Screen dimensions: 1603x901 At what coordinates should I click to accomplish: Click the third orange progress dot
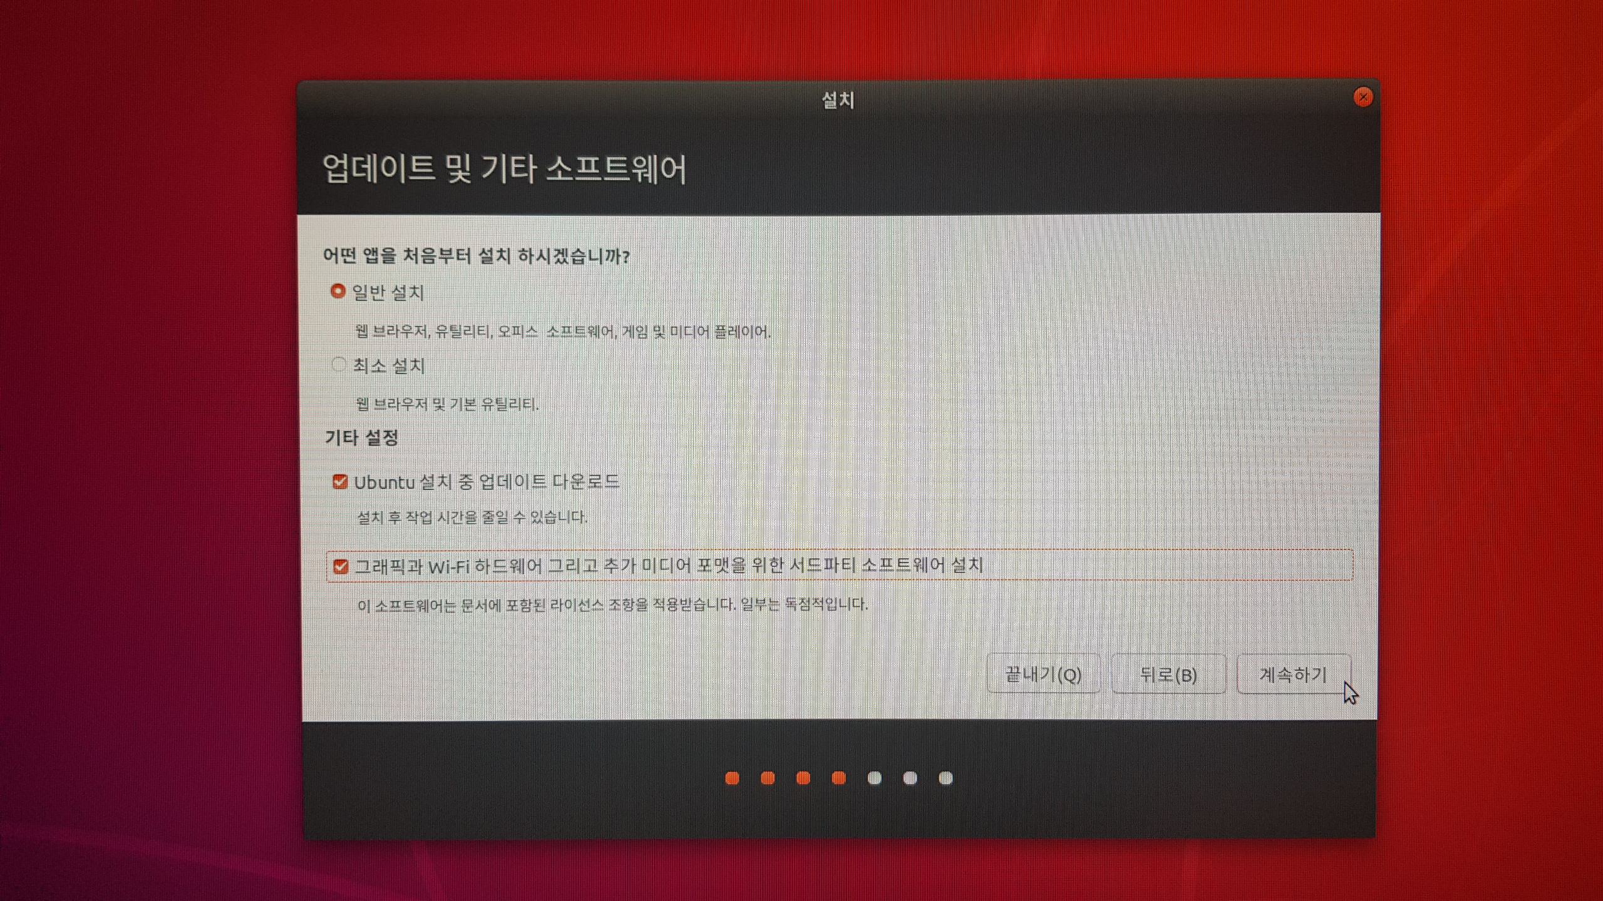(803, 778)
